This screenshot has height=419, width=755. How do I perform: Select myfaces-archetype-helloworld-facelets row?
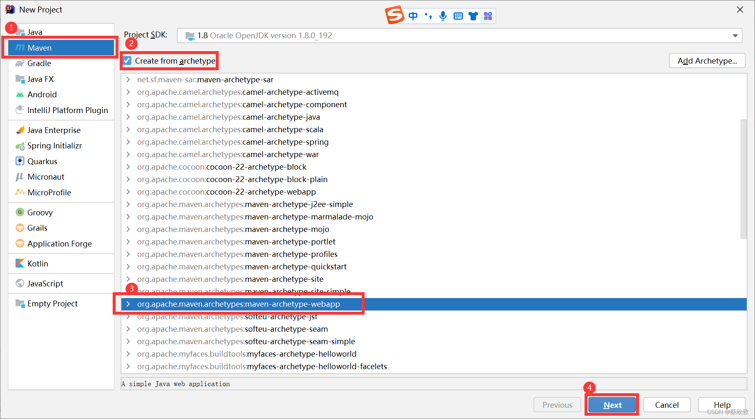pyautogui.click(x=434, y=366)
